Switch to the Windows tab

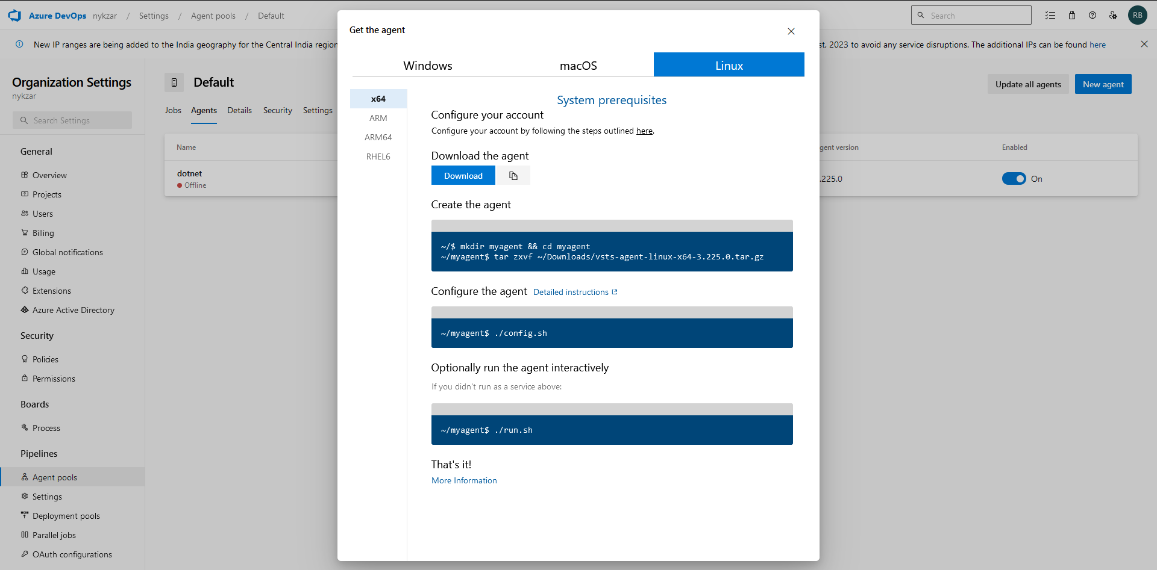[428, 66]
